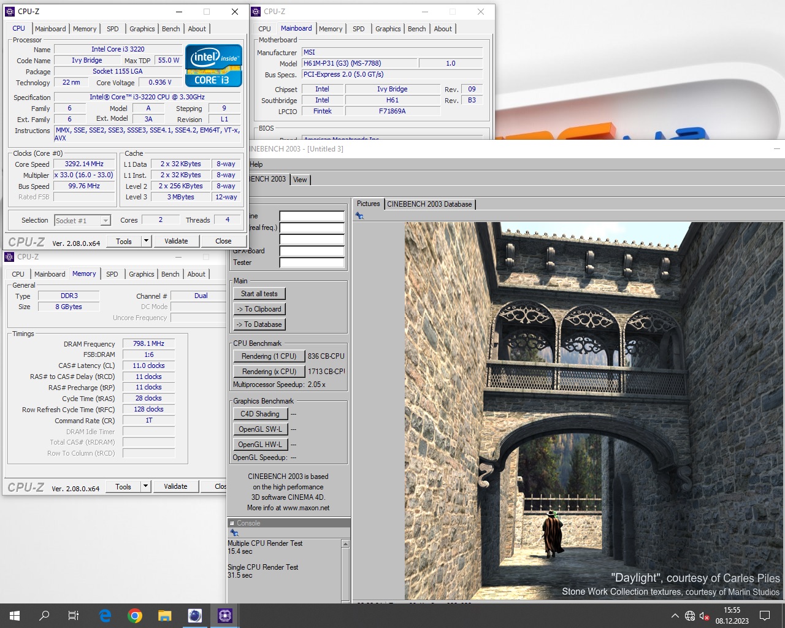Switch to Memory tab in top-left CPU-Z

(85, 29)
